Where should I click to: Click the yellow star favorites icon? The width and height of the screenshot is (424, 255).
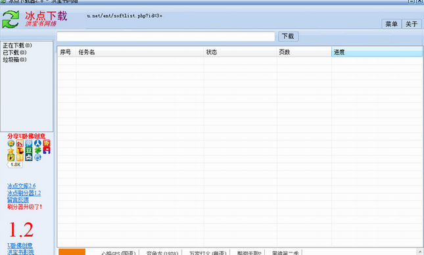pyautogui.click(x=11, y=151)
